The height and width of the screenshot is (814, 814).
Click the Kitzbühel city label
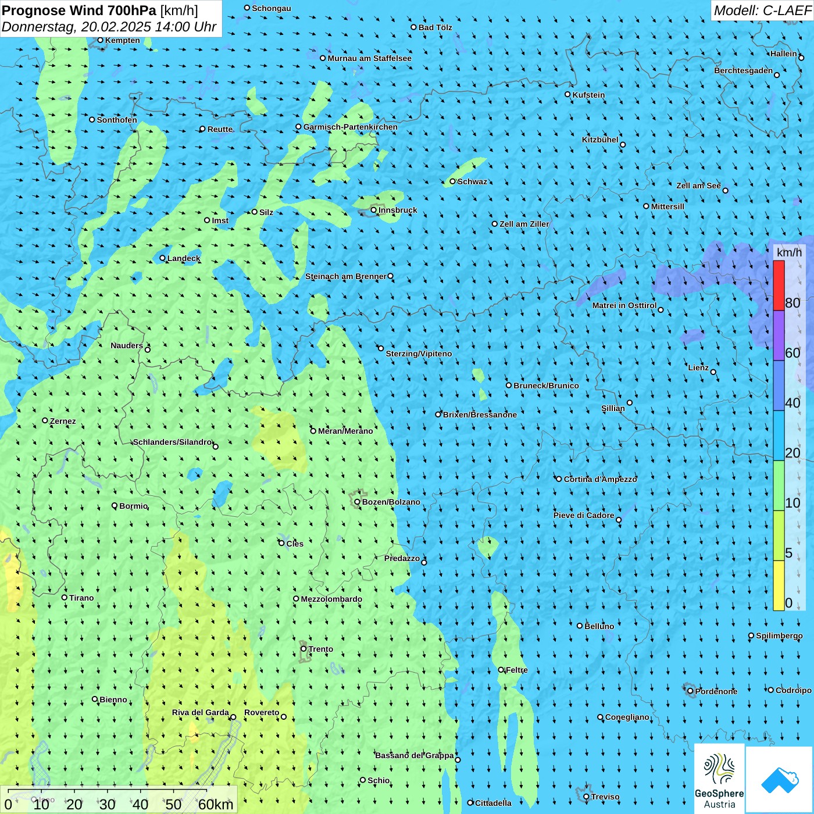coord(600,140)
